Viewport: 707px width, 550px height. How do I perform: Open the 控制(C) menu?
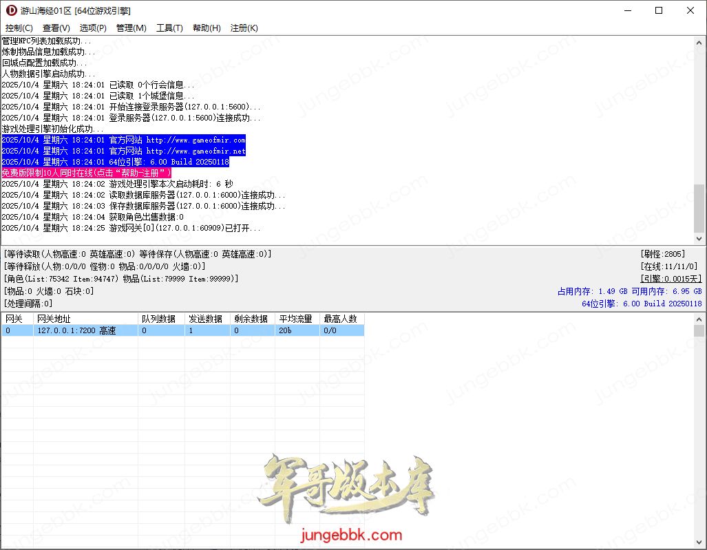pyautogui.click(x=19, y=28)
